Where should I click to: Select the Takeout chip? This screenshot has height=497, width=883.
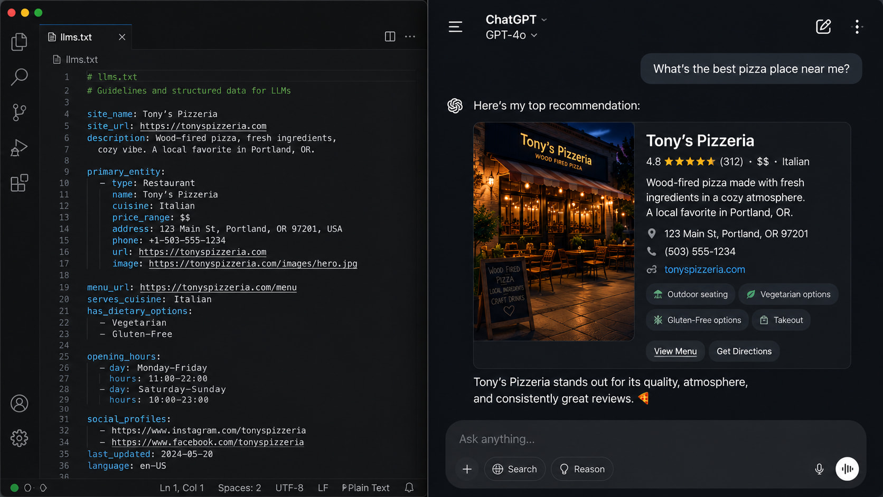[781, 320]
